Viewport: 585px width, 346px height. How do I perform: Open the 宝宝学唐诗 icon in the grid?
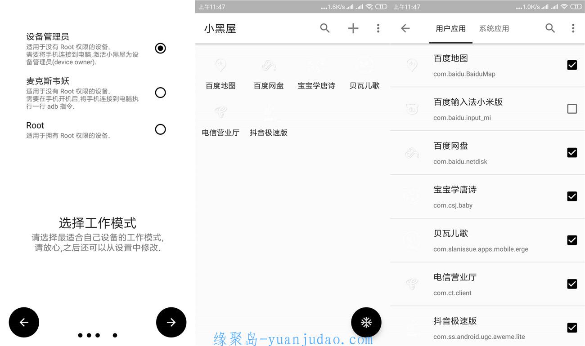[316, 66]
